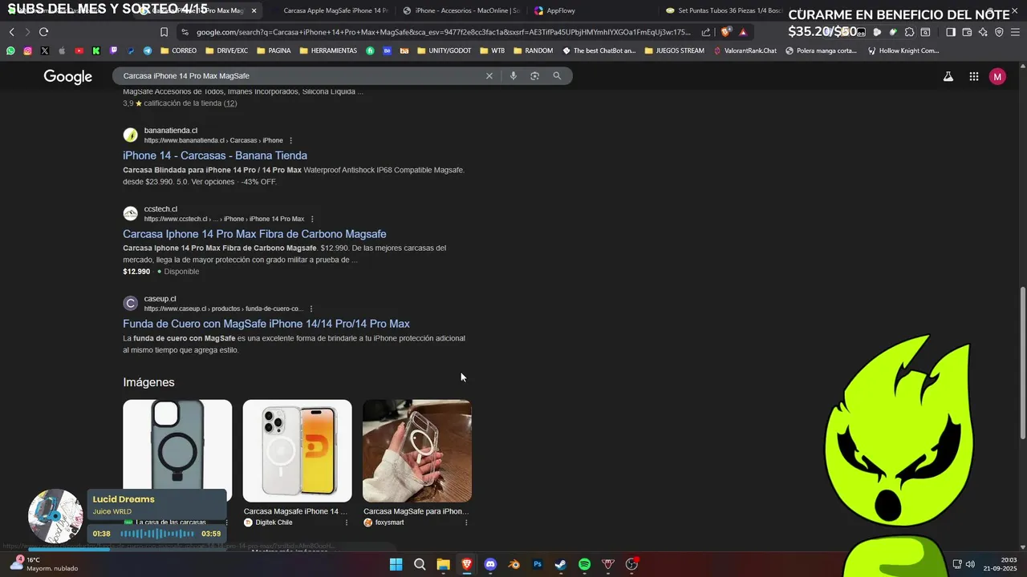Open Brave main hamburger menu
This screenshot has width=1027, height=577.
tap(1015, 32)
